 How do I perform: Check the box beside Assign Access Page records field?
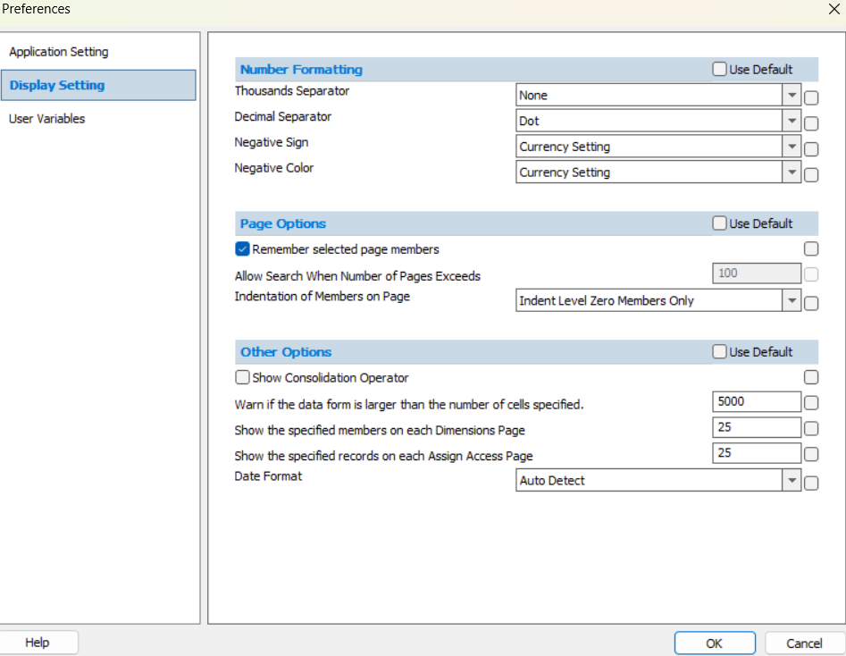811,454
